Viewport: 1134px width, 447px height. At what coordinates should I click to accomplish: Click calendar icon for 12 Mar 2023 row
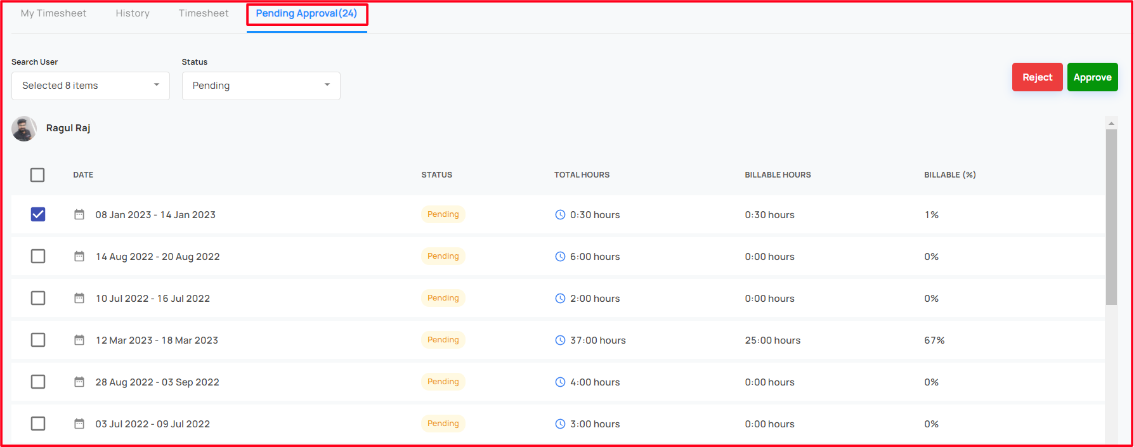click(x=79, y=340)
